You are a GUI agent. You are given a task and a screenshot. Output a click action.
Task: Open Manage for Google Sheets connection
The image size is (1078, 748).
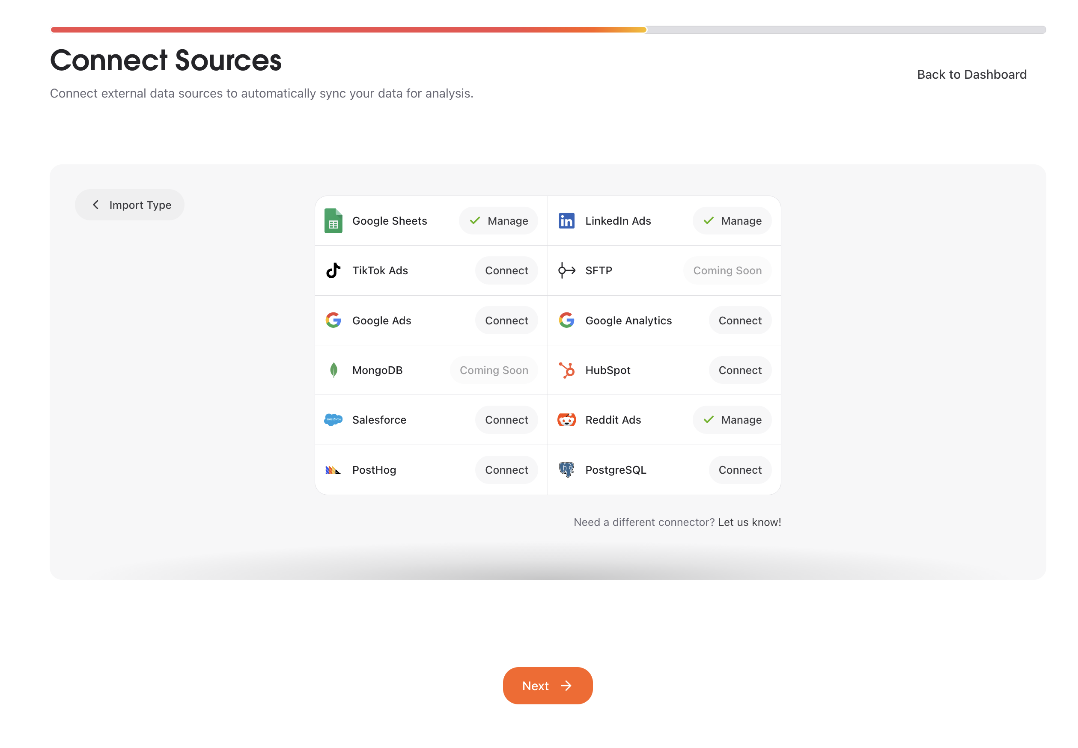pyautogui.click(x=498, y=221)
